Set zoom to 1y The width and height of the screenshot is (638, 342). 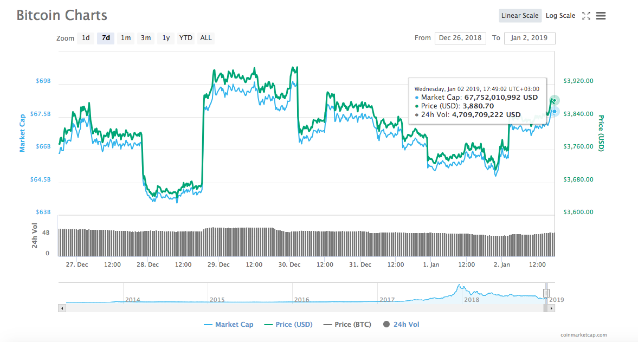point(166,38)
